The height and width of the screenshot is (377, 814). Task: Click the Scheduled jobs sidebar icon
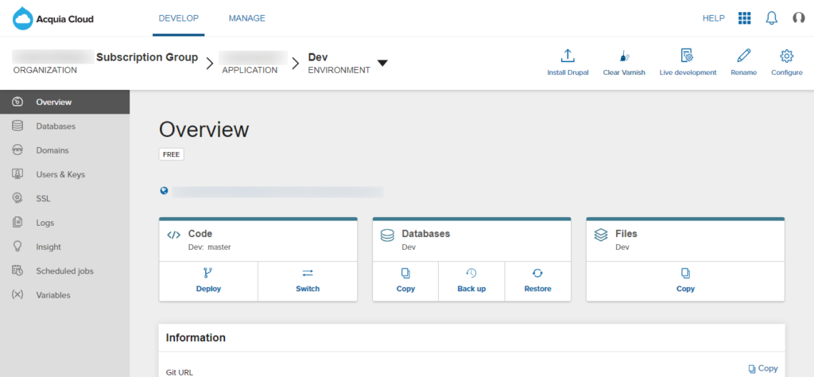pos(17,270)
